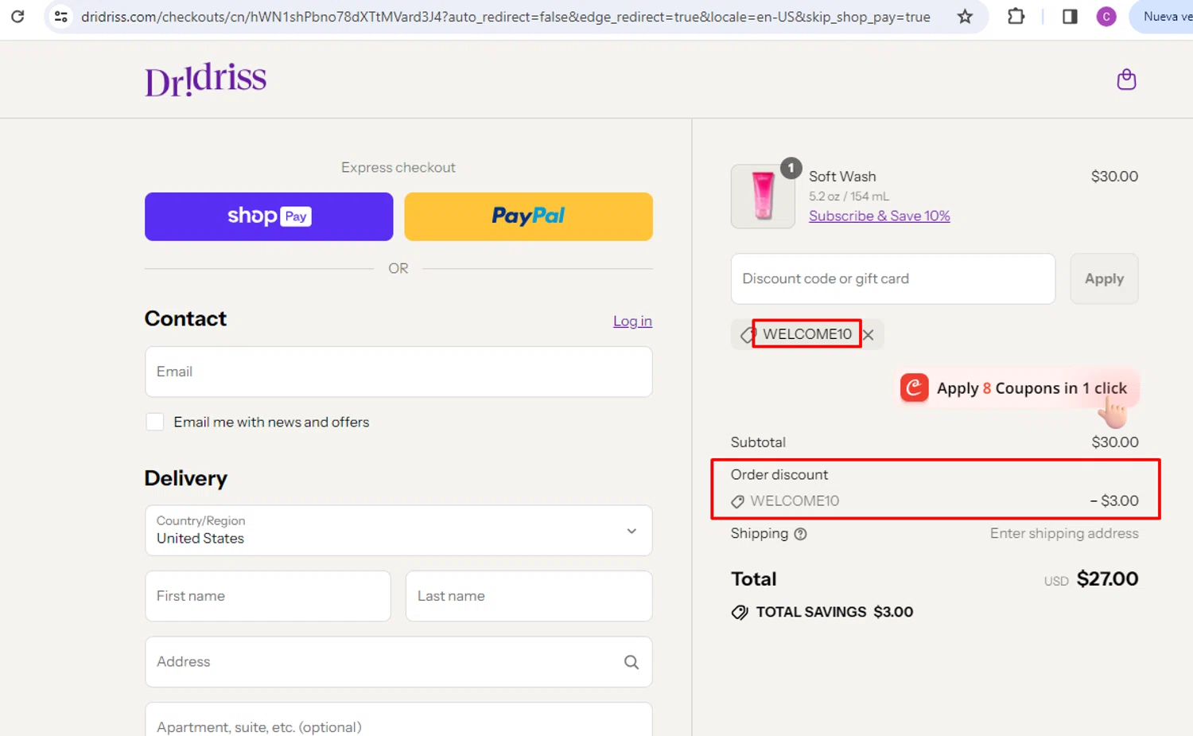The width and height of the screenshot is (1193, 736).
Task: Open Subscribe & Save 10% link
Action: coord(880,216)
